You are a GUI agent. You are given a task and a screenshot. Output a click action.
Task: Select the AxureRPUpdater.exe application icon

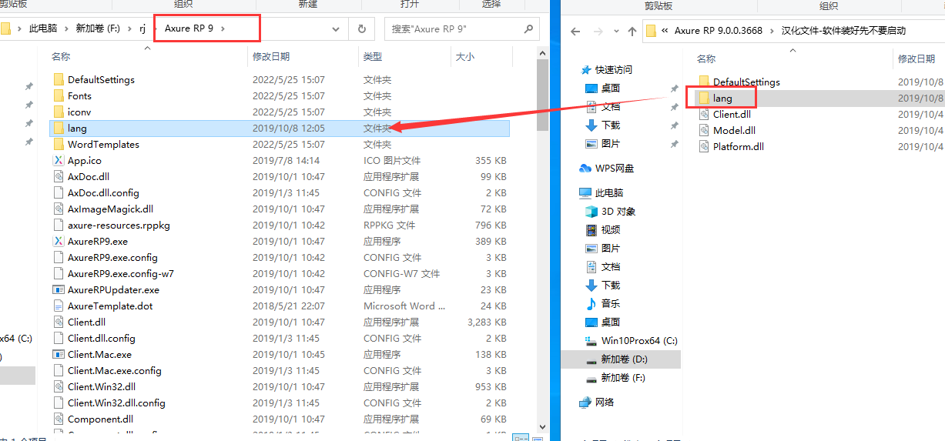point(59,290)
